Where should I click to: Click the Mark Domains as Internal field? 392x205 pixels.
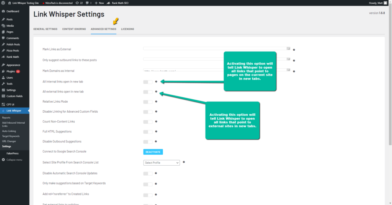coord(217,70)
